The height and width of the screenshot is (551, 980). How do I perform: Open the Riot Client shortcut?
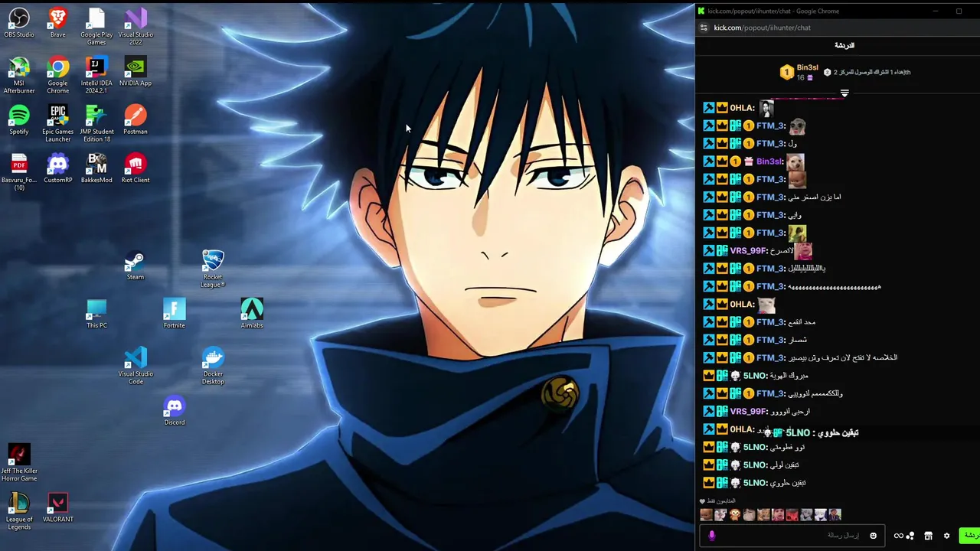[x=136, y=168]
